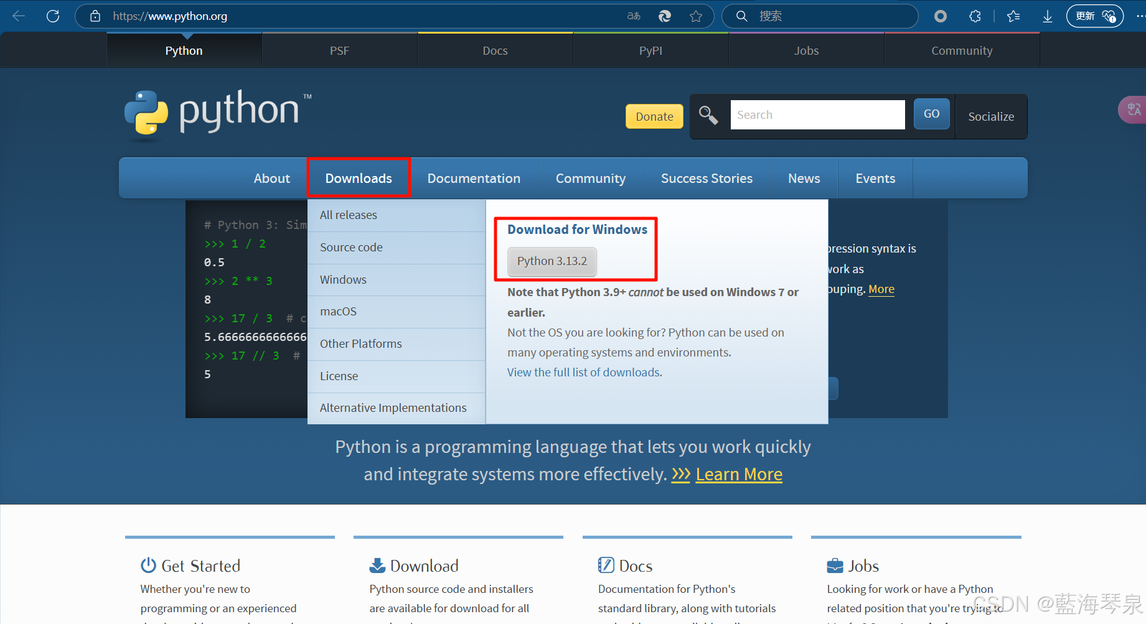Choose Windows from Downloads menu
Screen dimensions: 1146x624
pos(397,280)
